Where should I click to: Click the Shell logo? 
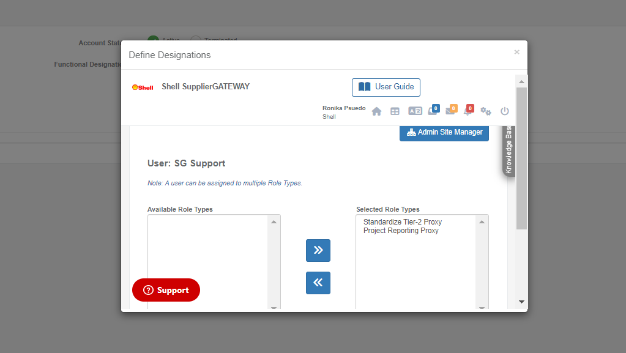[x=143, y=87]
